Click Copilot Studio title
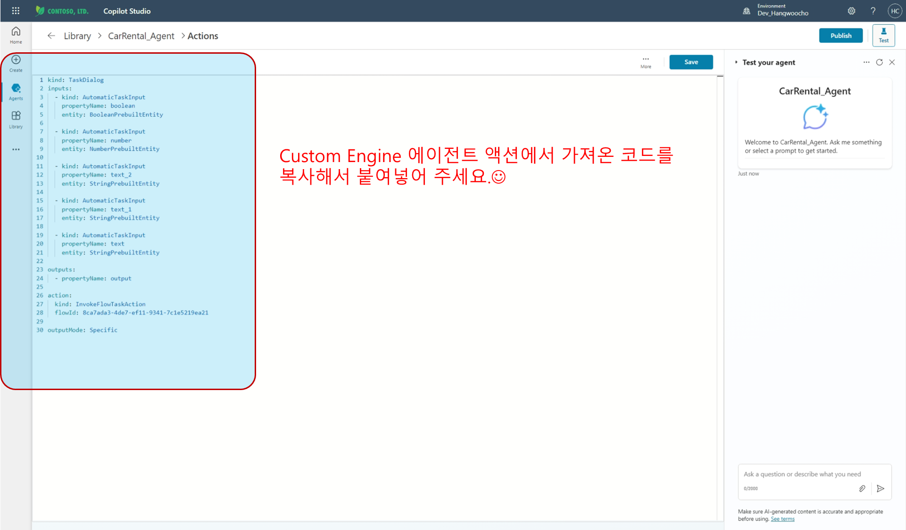Image resolution: width=906 pixels, height=530 pixels. click(127, 11)
